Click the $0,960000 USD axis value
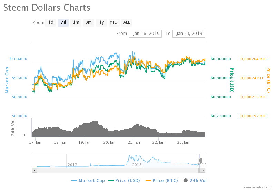The width and height of the screenshot is (276, 190). [x=221, y=59]
